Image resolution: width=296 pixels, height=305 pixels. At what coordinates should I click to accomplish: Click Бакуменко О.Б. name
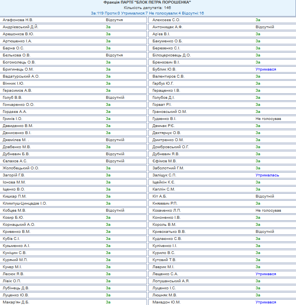click(x=167, y=41)
